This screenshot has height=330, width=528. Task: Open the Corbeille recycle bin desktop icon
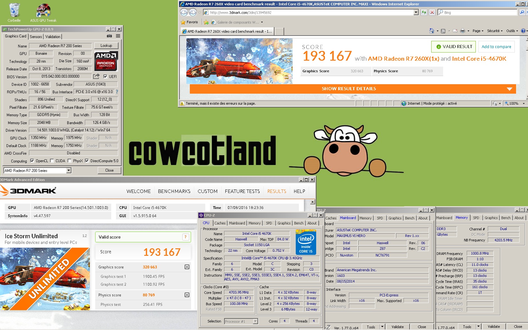coord(14,13)
